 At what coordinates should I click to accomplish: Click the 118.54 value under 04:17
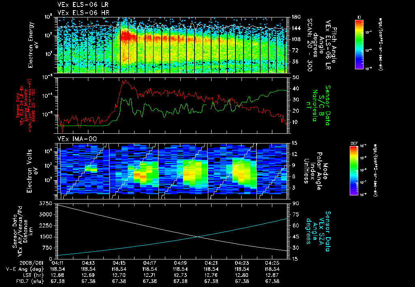click(x=150, y=269)
